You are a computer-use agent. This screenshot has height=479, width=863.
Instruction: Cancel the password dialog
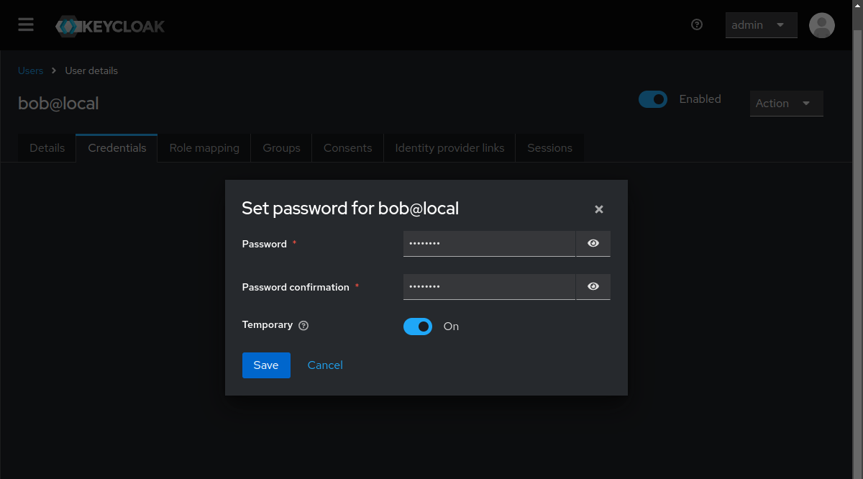click(325, 365)
